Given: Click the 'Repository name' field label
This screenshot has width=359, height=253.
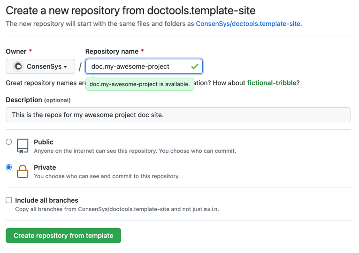Looking at the screenshot, I should click(x=112, y=51).
